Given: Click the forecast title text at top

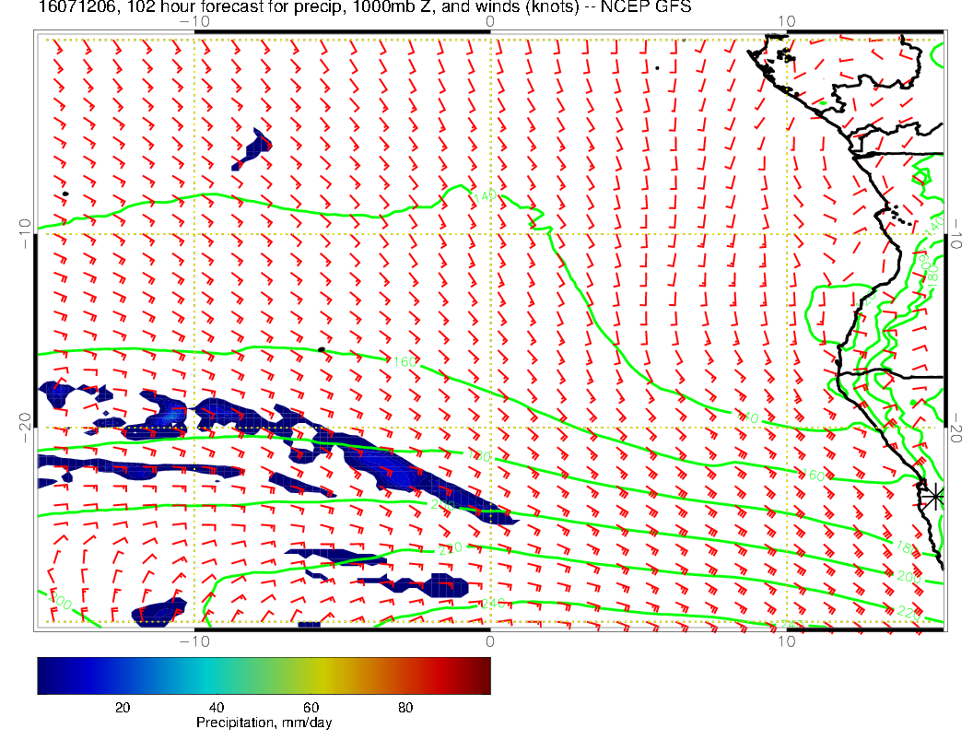Looking at the screenshot, I should pyautogui.click(x=365, y=7).
